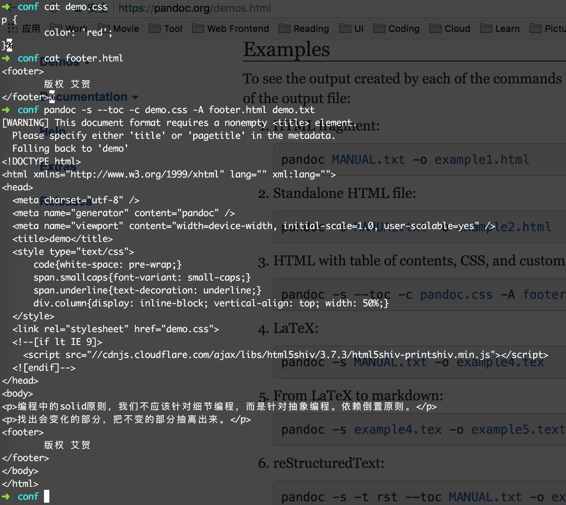Open the Help link in page navigation
The height and width of the screenshot is (505, 566).
click(x=53, y=132)
